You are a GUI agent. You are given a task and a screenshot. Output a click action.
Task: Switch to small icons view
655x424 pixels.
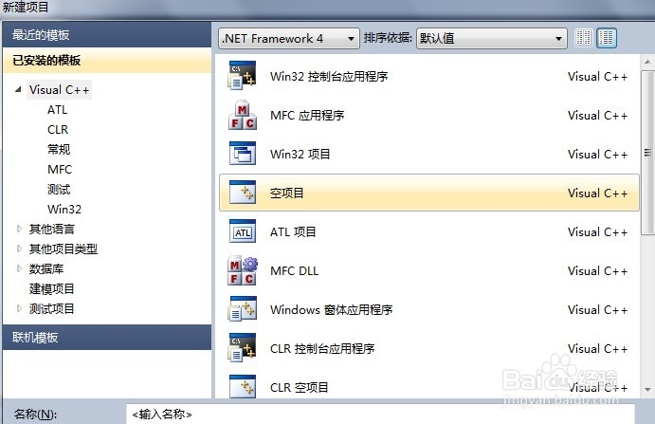(584, 38)
